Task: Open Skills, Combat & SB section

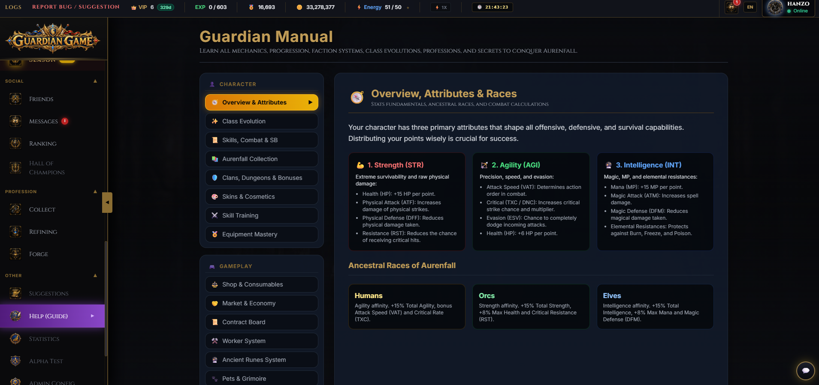Action: 262,140
